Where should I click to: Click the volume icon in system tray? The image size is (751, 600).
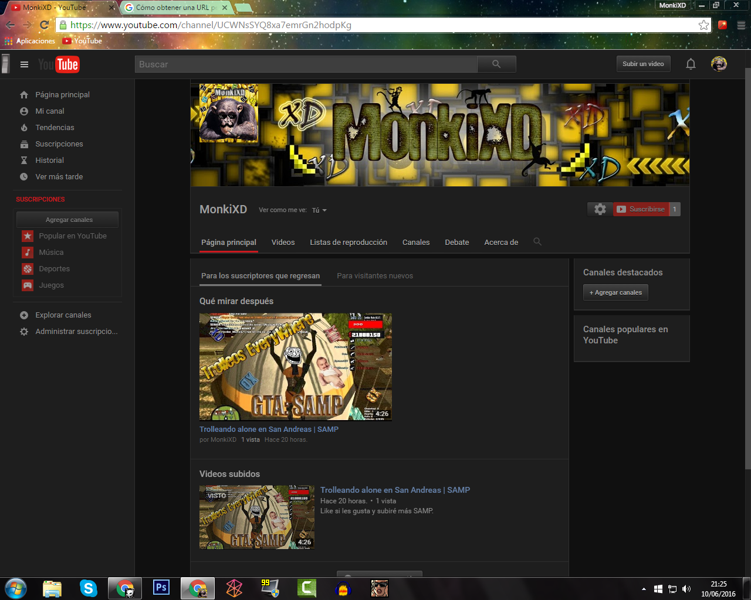(686, 589)
